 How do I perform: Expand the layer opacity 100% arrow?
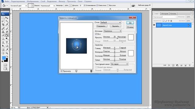click(192, 17)
